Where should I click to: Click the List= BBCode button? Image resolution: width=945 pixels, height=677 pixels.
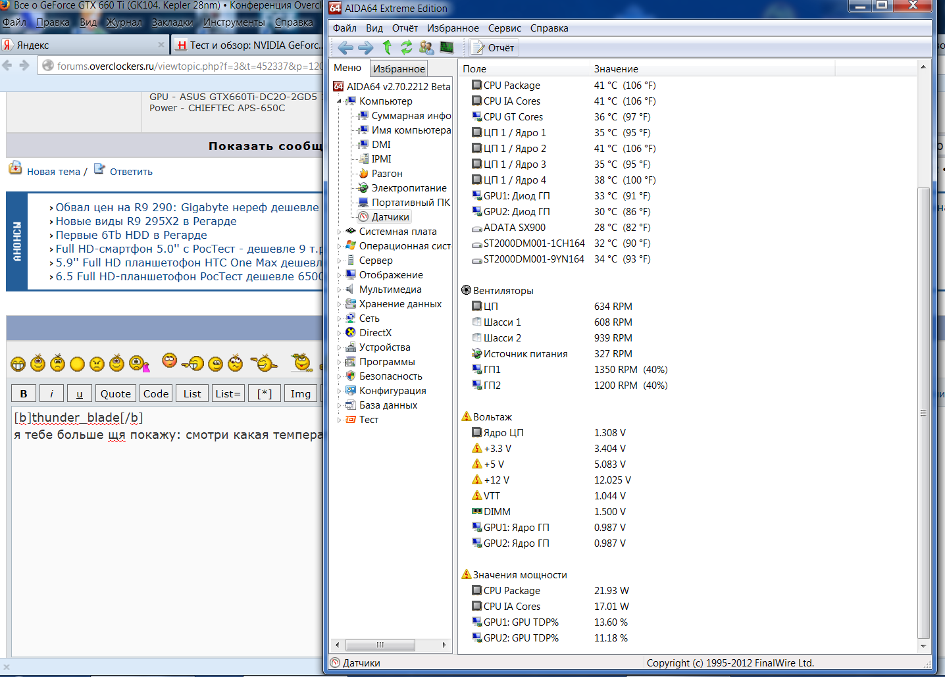coord(228,393)
